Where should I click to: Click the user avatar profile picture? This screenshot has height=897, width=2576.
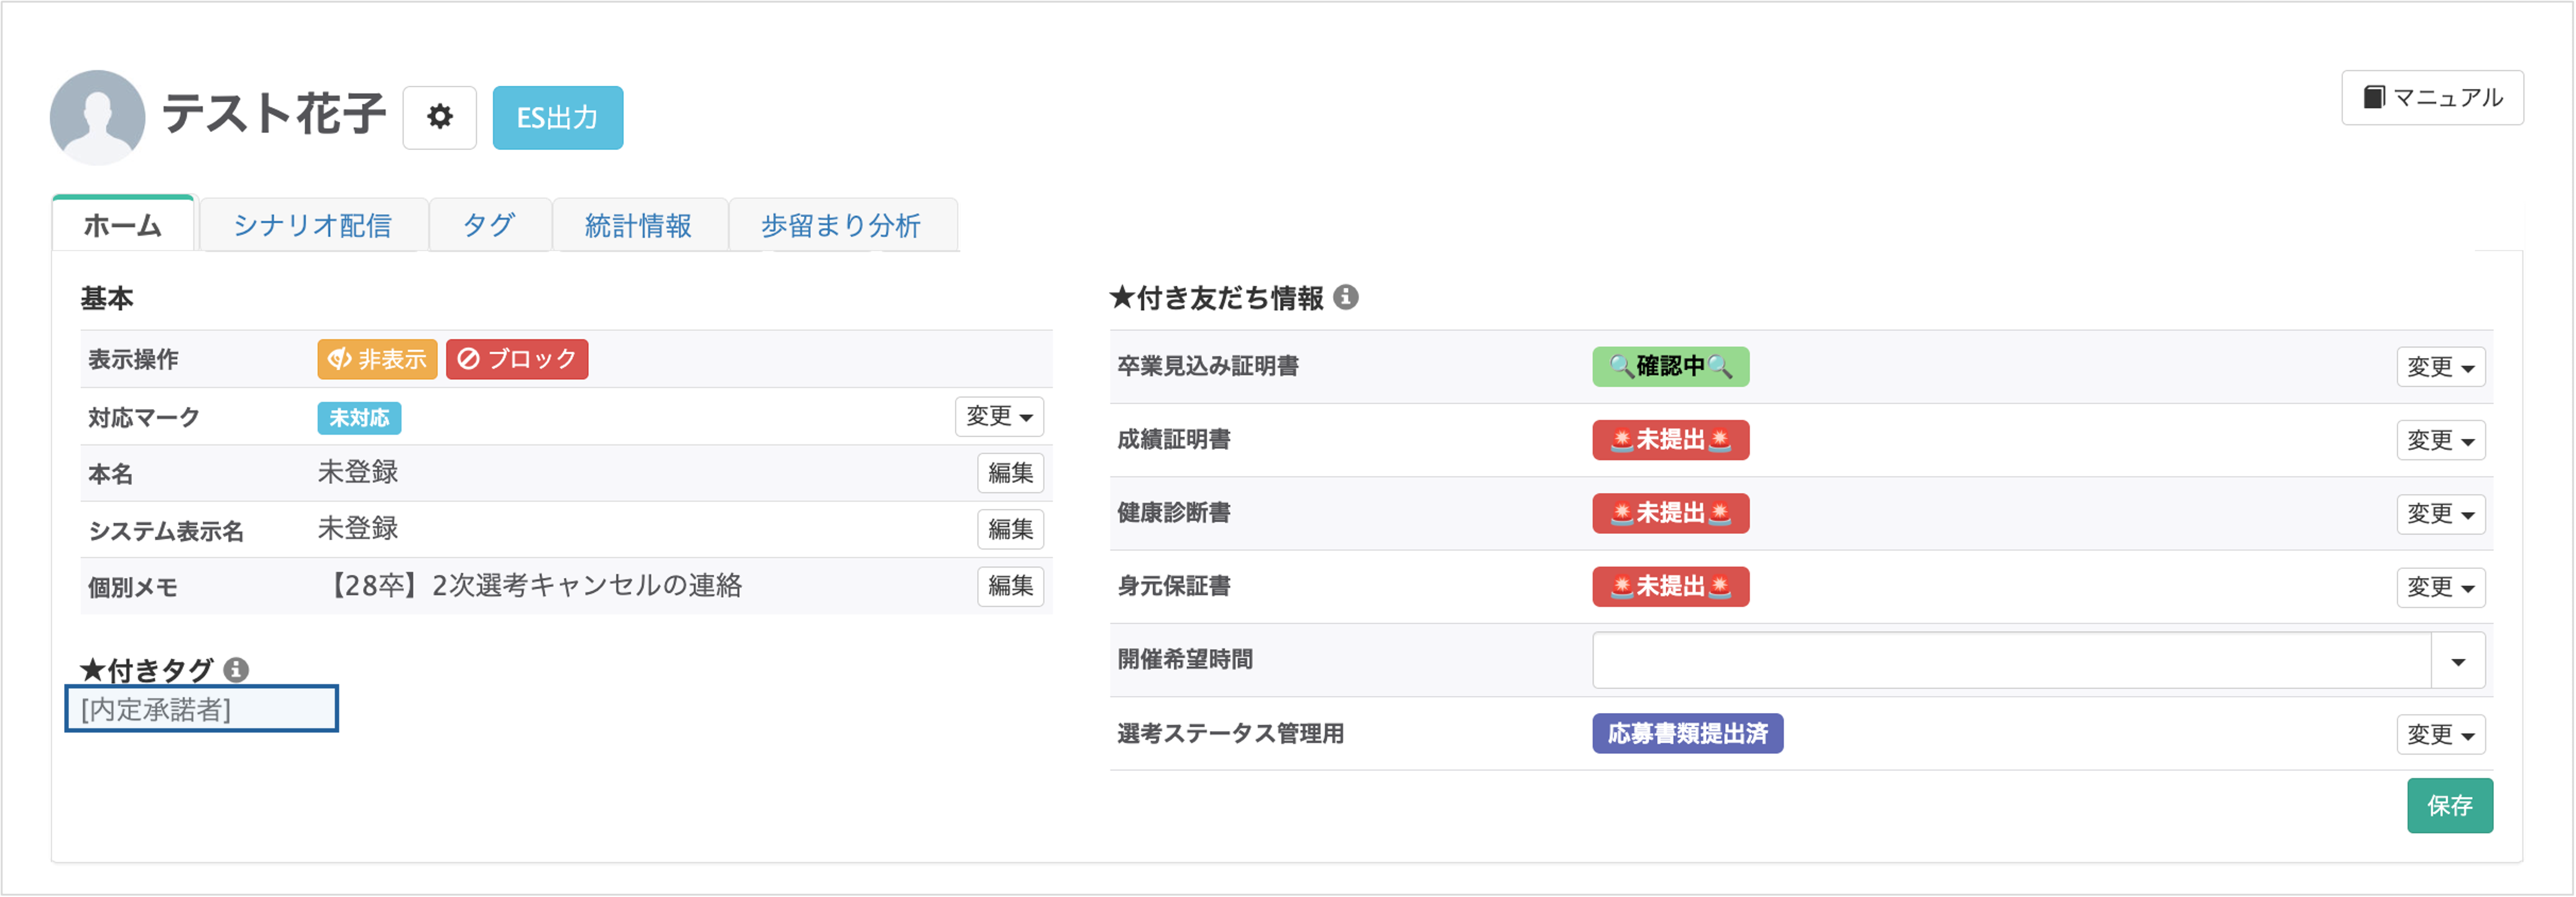(x=97, y=117)
